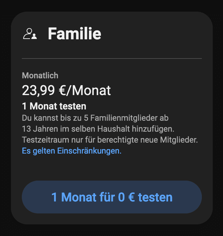Open the Es gelten Einschränkungen link
Screen dimensions: 223x236
pos(72,151)
